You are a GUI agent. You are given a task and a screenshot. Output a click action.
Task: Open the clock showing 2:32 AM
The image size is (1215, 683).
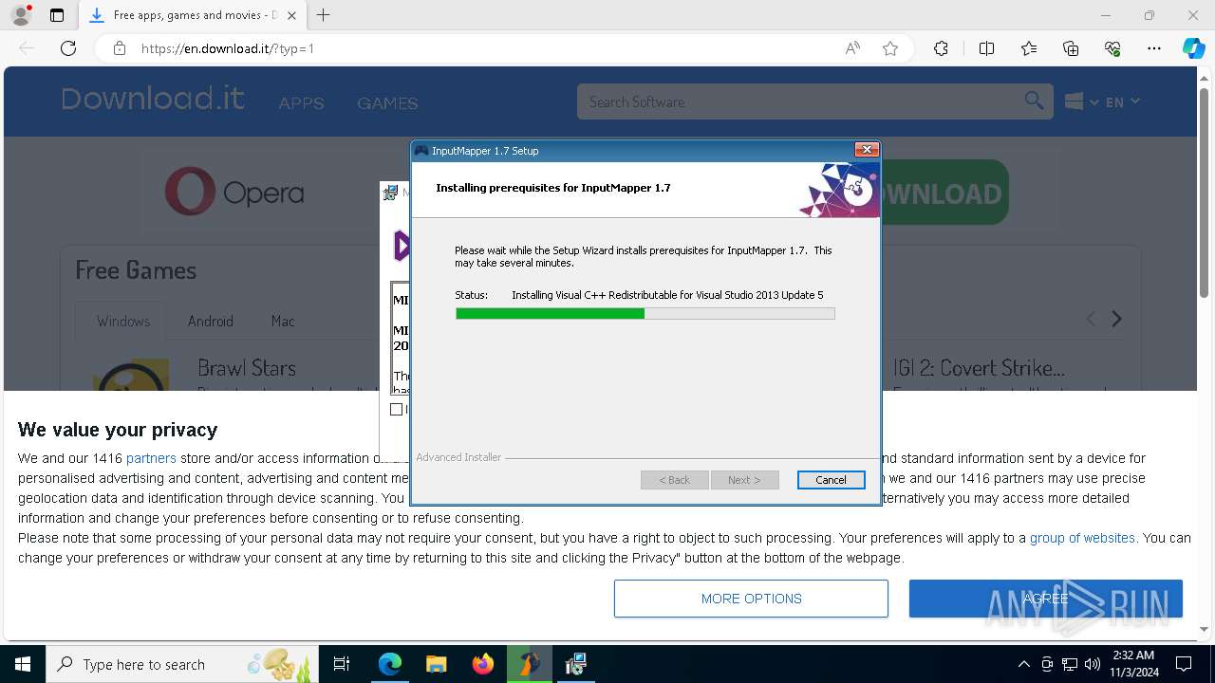pyautogui.click(x=1133, y=664)
